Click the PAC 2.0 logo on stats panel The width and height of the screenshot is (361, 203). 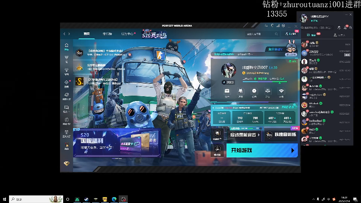[x=289, y=107]
